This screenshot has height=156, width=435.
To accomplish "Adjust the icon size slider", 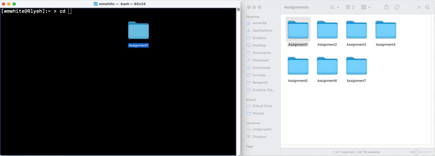I will pyautogui.click(x=417, y=152).
